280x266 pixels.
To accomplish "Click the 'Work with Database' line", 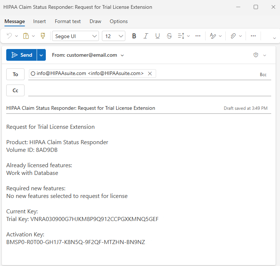I will pos(32,173).
